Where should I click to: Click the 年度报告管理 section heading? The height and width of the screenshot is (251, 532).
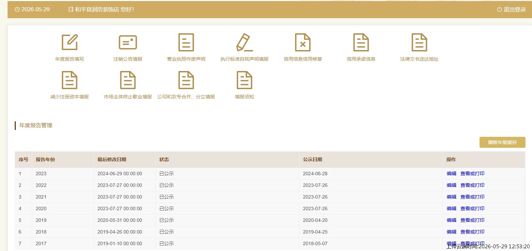(36, 125)
